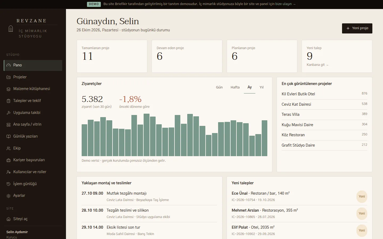The image size is (383, 239).
Task: Click the Uygulama takibi tools icon
Action: pos(9,113)
